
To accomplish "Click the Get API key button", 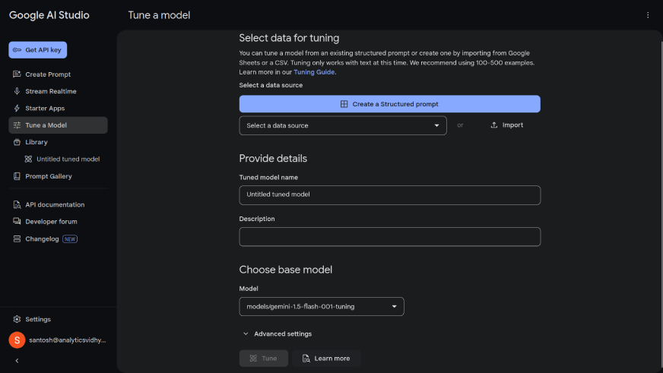I will [x=37, y=50].
